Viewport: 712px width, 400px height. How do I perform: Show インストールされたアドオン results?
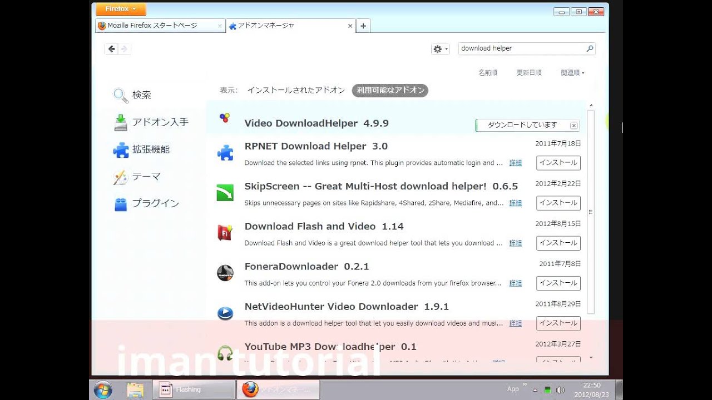pos(296,91)
